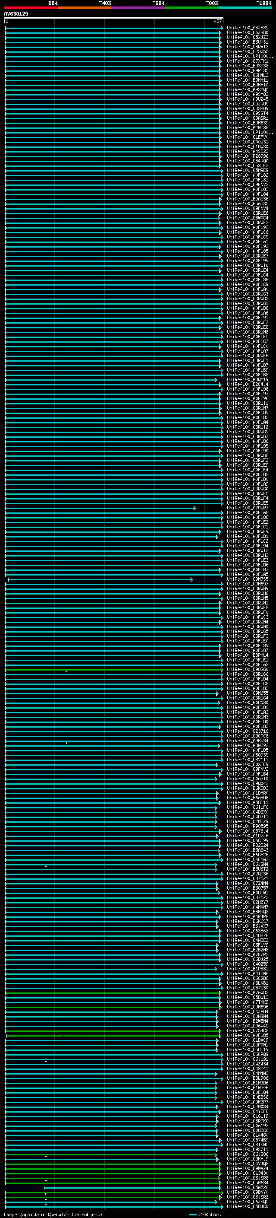Screen dimensions: 276x1218
Task: Click the short alignment bar for Q9M7S5
Action: click(x=100, y=580)
